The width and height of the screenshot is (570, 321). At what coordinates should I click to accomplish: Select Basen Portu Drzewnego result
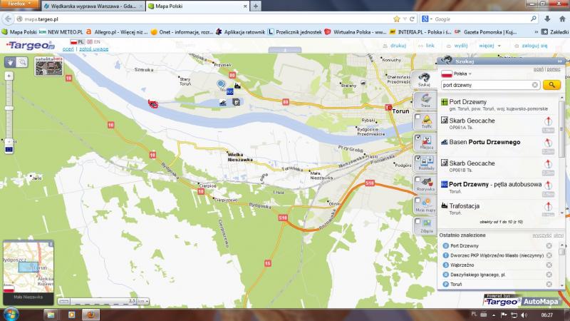(484, 142)
